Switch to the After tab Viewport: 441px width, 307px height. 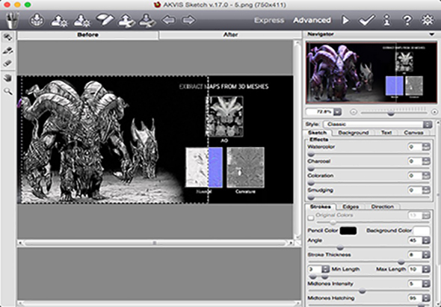point(230,35)
